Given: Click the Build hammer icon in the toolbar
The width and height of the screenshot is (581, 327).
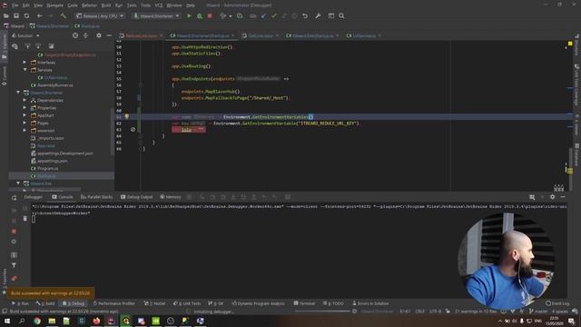Looking at the screenshot, I should click(63, 16).
